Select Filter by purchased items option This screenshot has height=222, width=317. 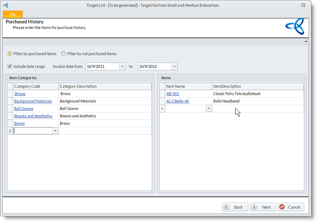tap(10, 54)
